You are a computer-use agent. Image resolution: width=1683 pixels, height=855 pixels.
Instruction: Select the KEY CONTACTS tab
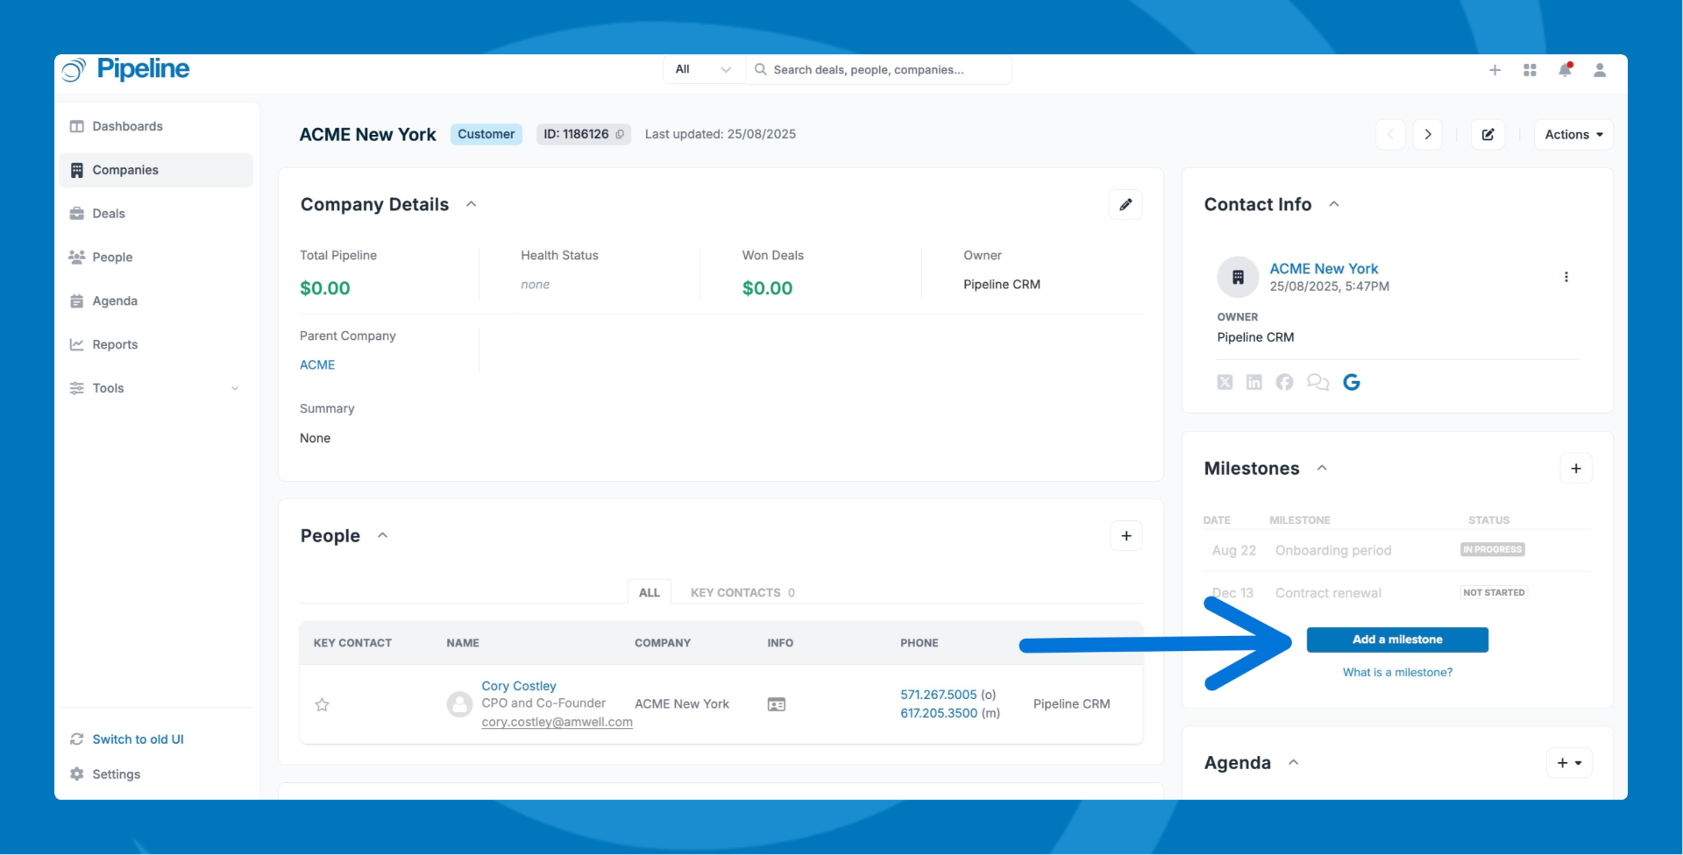point(742,592)
